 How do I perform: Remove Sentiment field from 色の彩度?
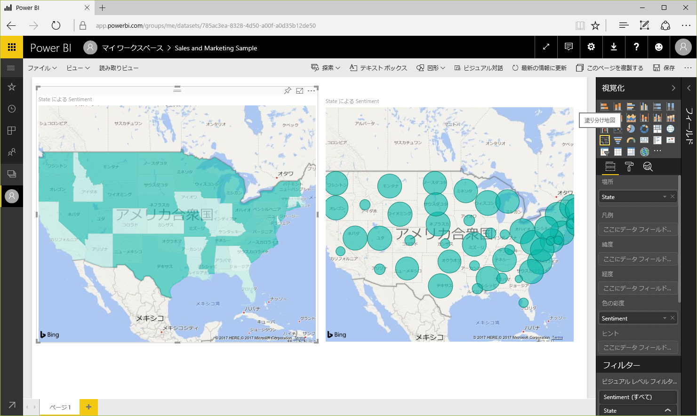[x=673, y=318]
